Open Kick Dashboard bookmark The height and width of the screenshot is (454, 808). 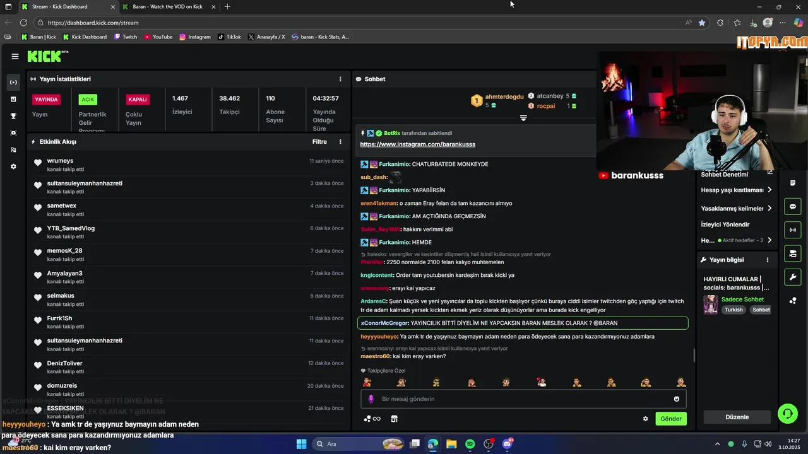[x=85, y=37]
